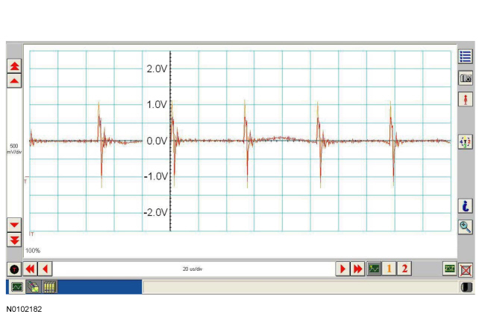Decrease voltage scale with the double down arrow
Screen dimensions: 485x317
coord(14,239)
